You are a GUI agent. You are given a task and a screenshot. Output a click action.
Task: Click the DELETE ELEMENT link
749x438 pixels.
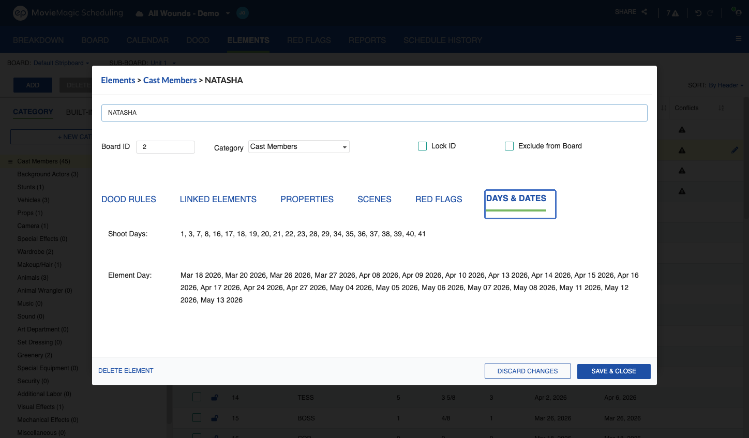tap(126, 371)
